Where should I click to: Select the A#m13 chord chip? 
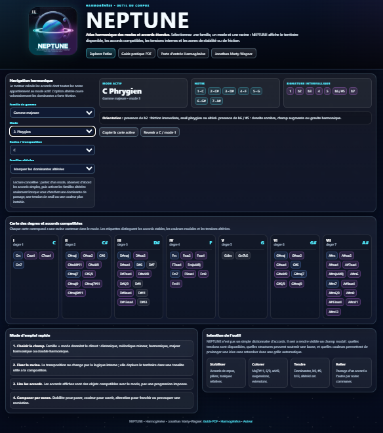click(333, 312)
